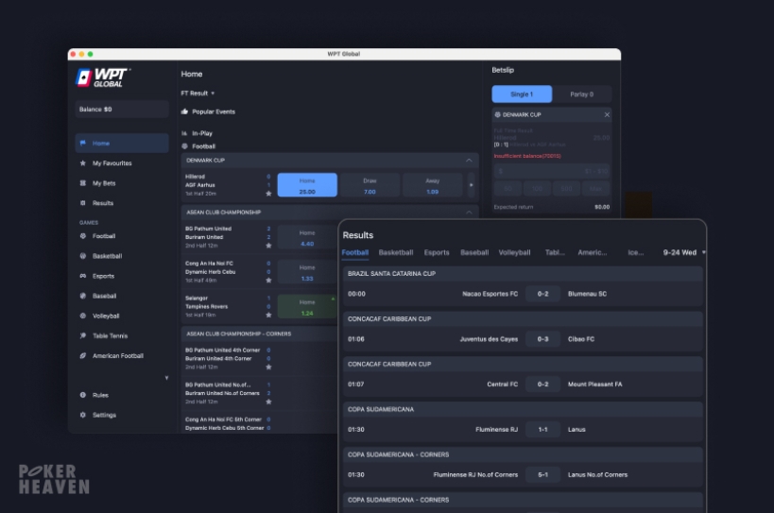Click Brazil Santa Catarina Cup header

[523, 273]
